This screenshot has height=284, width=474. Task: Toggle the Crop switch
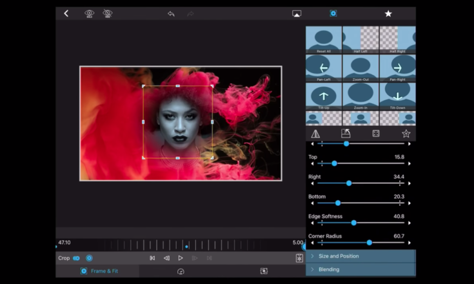pyautogui.click(x=76, y=258)
